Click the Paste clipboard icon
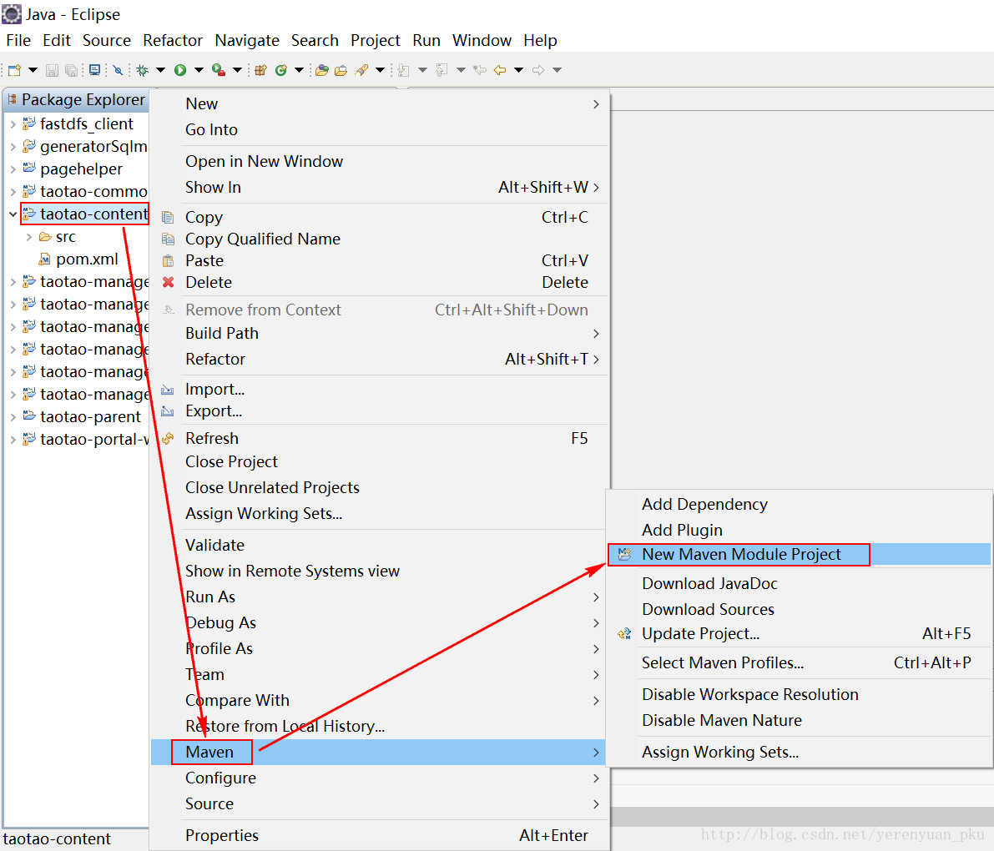 tap(168, 260)
